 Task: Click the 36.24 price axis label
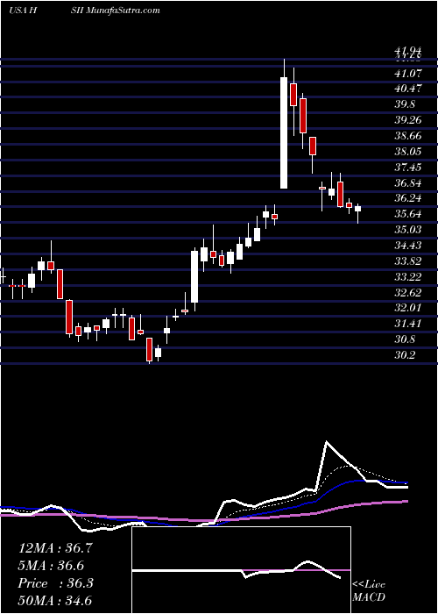coord(407,198)
